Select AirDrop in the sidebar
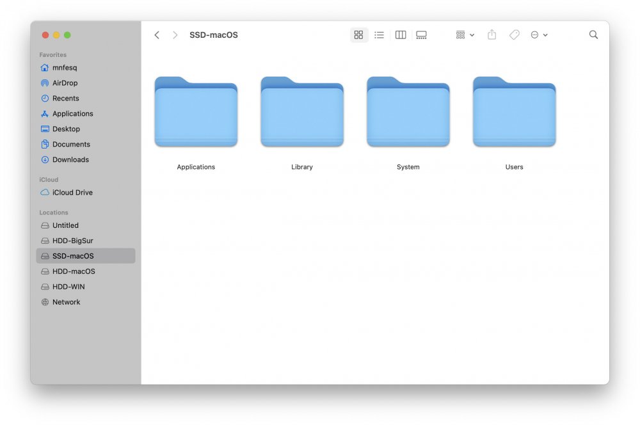 [x=86, y=83]
